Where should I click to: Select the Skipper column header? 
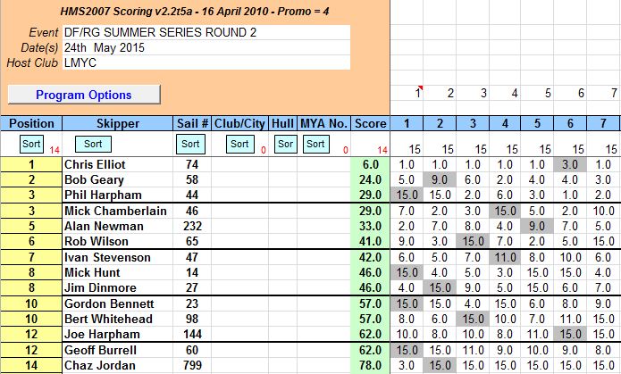point(117,124)
